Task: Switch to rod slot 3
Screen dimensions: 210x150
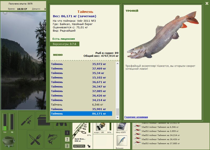Action: pyautogui.click(x=67, y=146)
